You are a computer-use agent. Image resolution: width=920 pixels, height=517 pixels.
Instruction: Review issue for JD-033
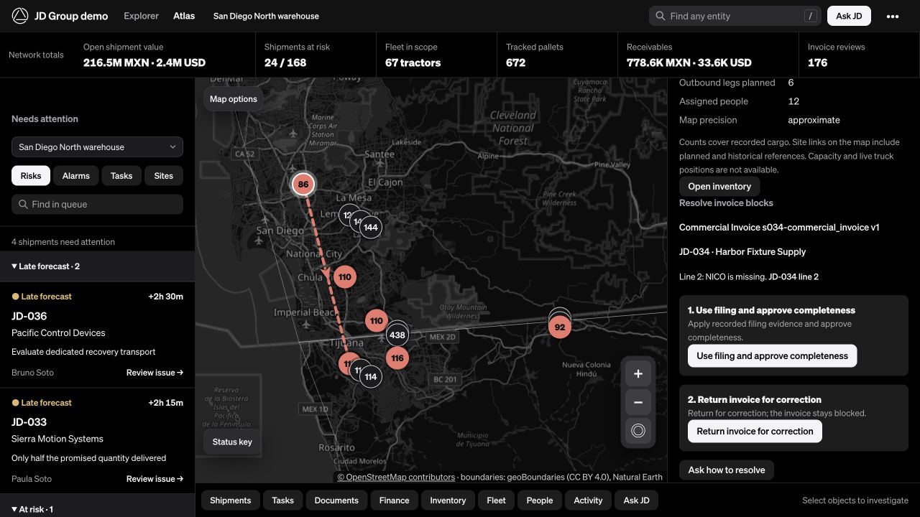(155, 479)
